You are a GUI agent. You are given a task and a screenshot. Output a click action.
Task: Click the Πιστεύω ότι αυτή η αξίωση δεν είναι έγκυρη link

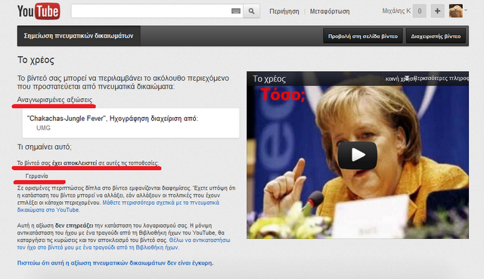[x=115, y=263]
